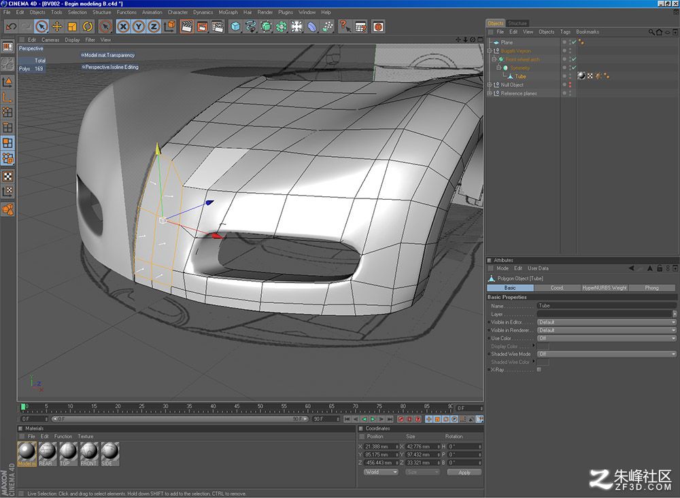Viewport: 680px width, 498px height.
Task: Toggle the X-axis lock
Action: 123,27
